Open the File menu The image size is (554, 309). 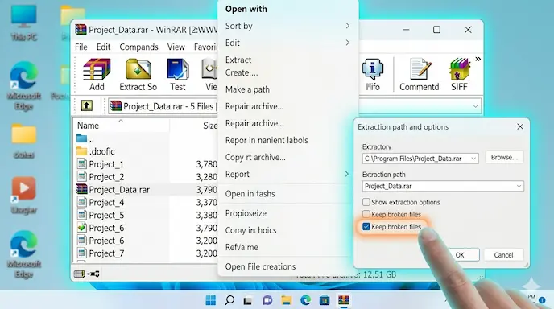point(81,47)
